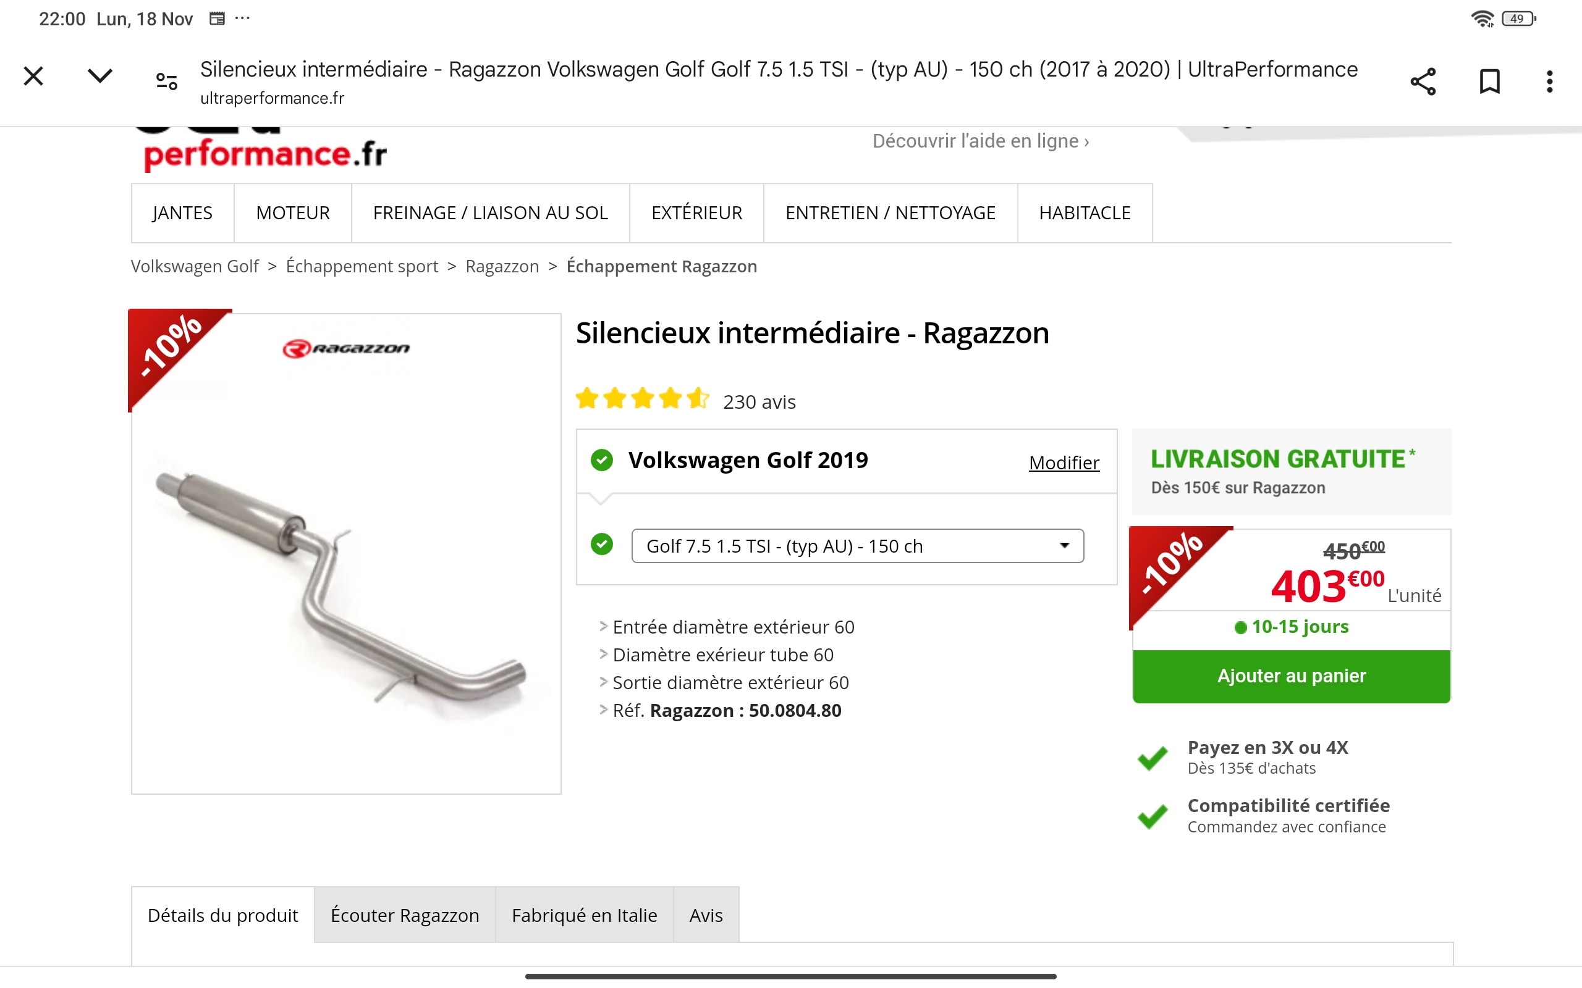
Task: Minimize the custom tab with down chevron
Action: [x=100, y=76]
